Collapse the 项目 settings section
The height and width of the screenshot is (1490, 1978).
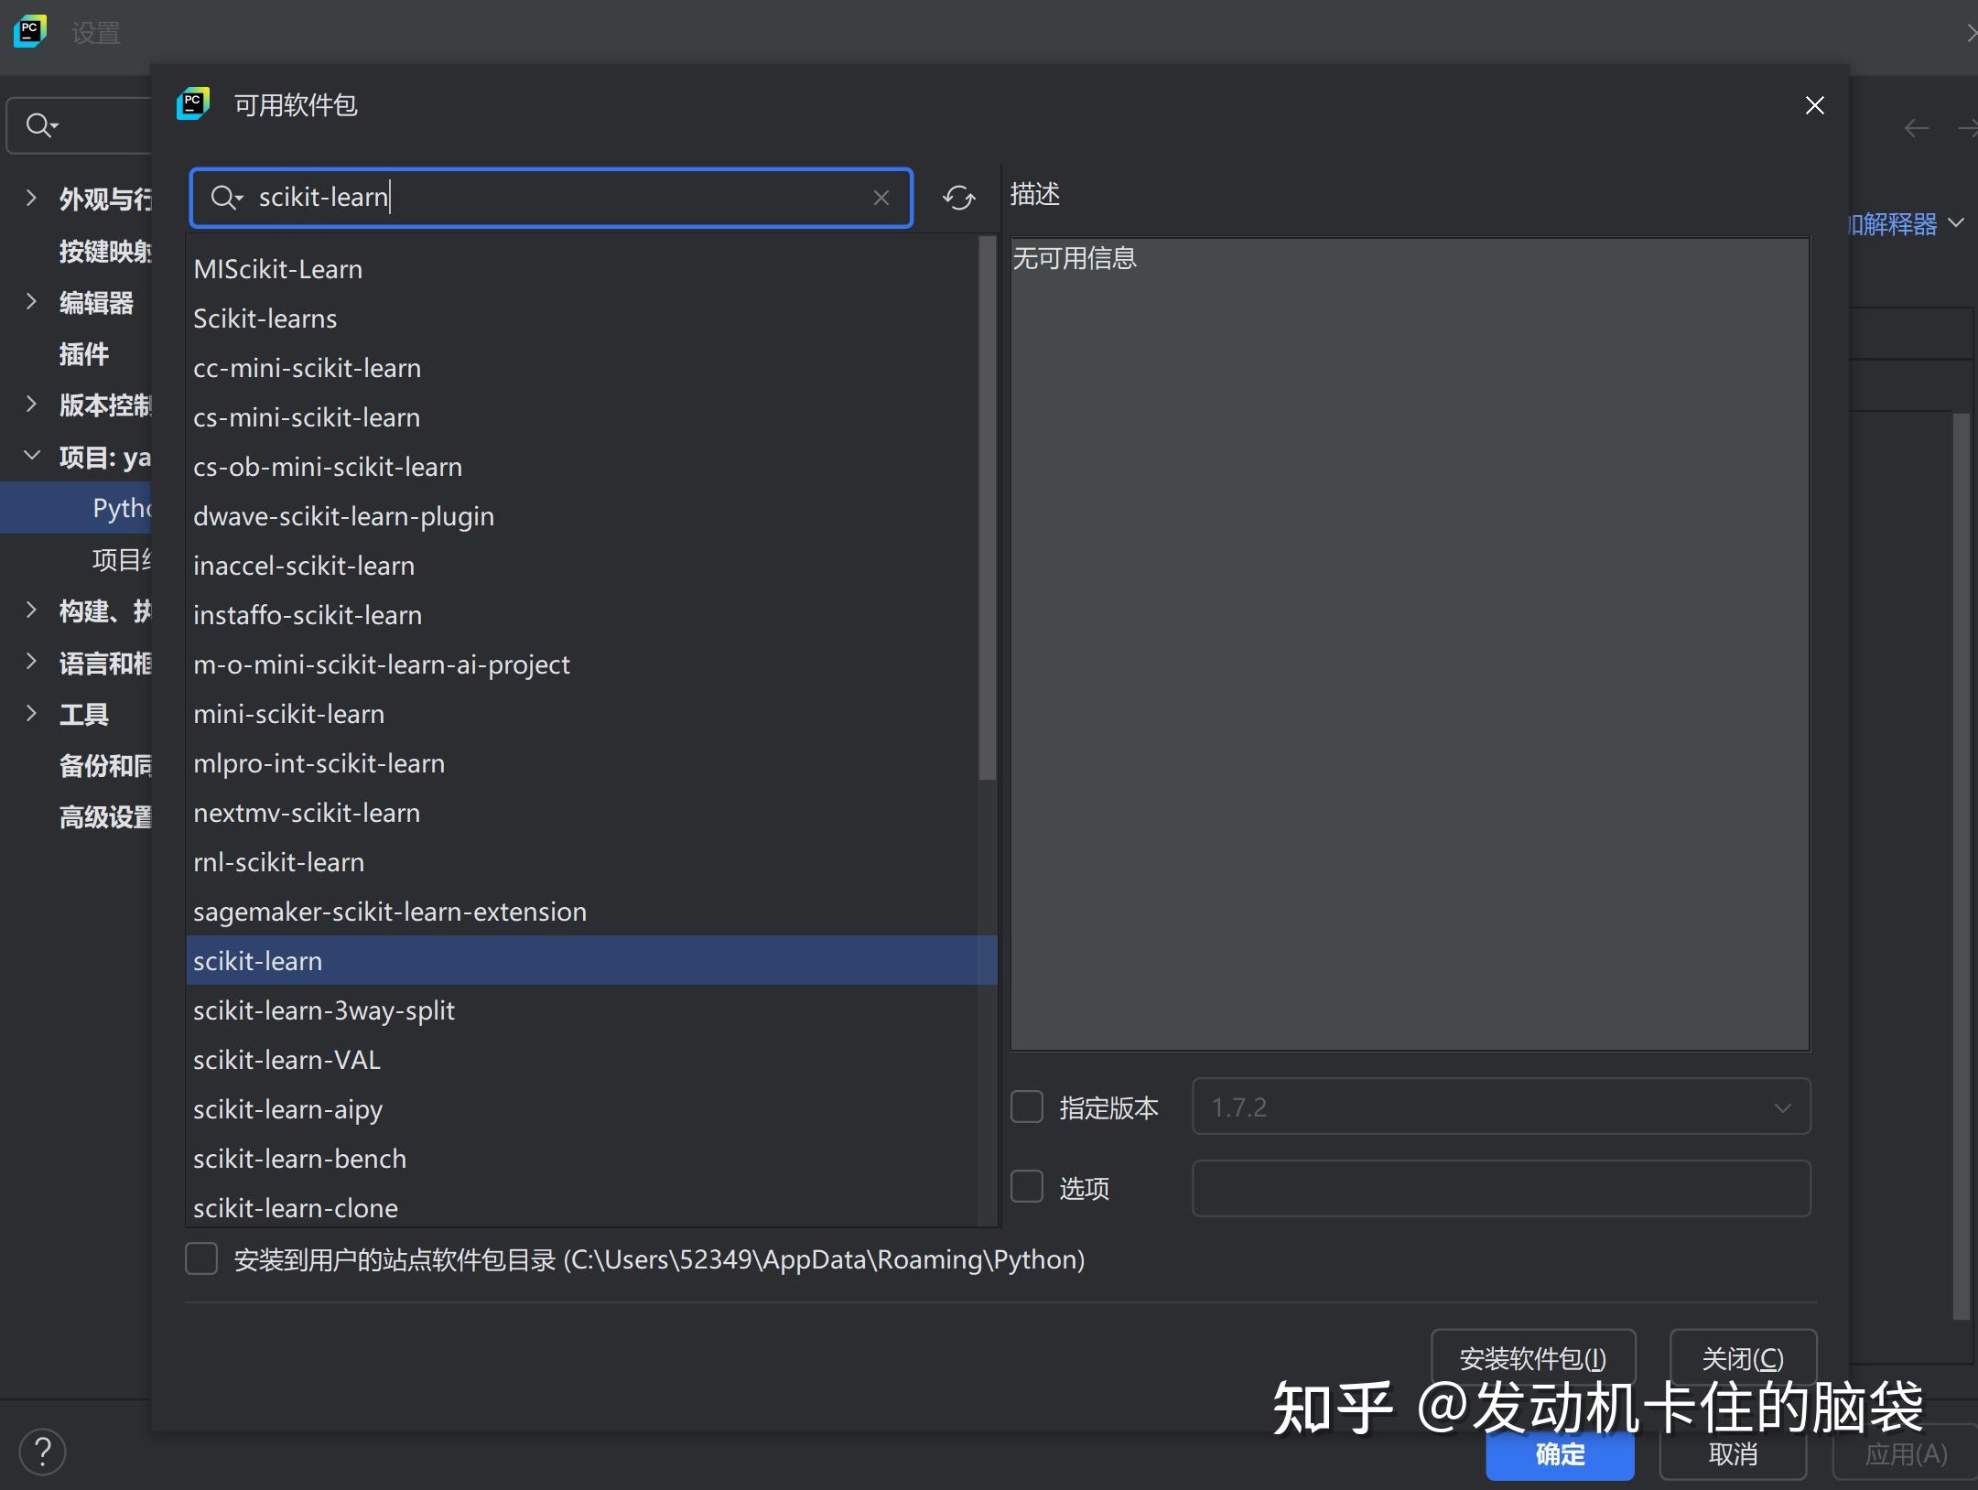click(x=31, y=456)
